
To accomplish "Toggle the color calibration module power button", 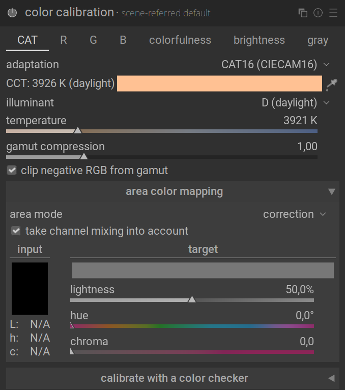I will pyautogui.click(x=12, y=13).
